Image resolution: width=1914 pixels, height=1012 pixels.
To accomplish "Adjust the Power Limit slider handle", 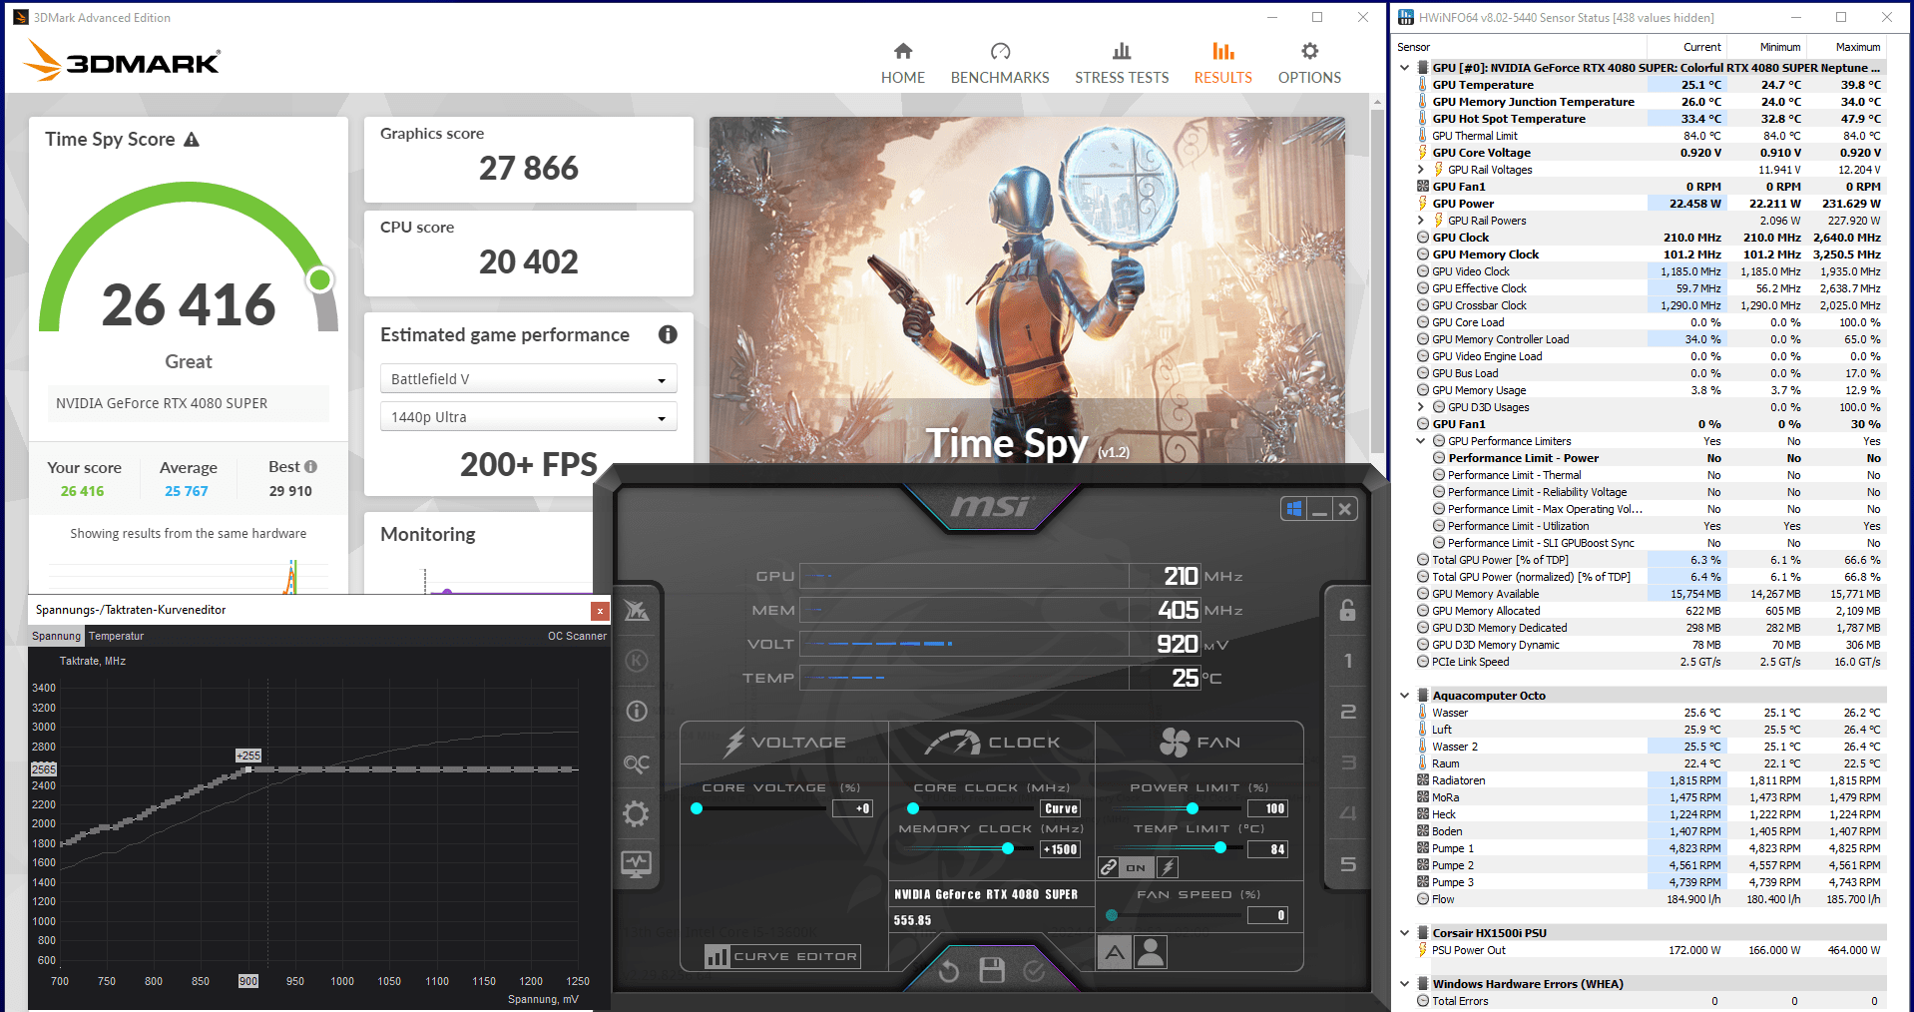I will 1192,808.
